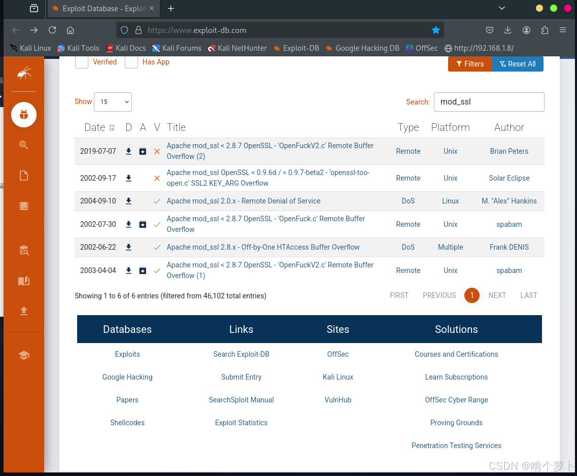Open the Google Hacking DB bookmark

pos(362,48)
